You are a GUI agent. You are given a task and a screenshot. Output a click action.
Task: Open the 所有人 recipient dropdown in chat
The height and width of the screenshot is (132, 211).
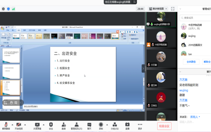[195, 117]
